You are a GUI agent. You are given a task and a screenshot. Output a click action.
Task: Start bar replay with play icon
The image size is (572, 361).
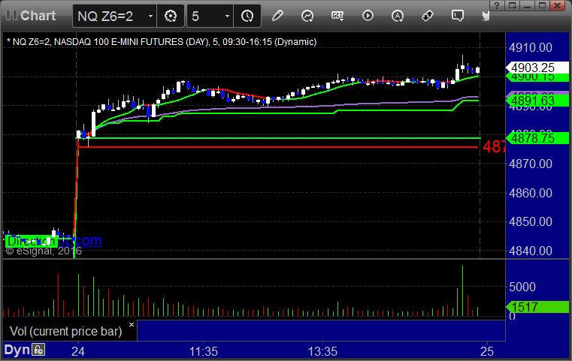(368, 16)
